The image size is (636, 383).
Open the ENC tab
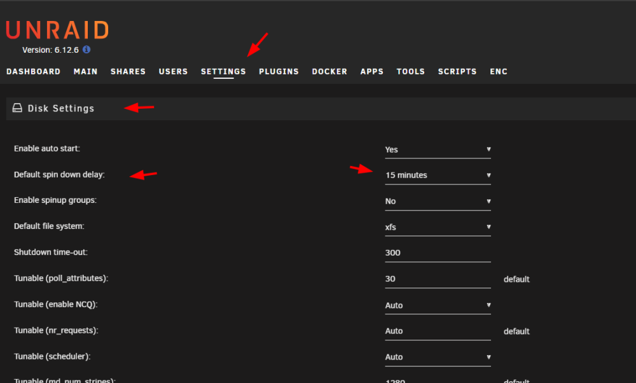coord(499,71)
